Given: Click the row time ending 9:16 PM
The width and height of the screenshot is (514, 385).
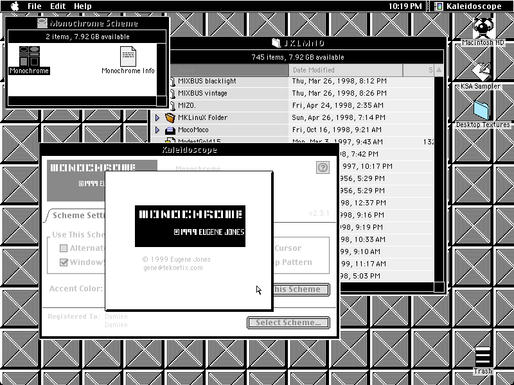Looking at the screenshot, I should [x=362, y=215].
